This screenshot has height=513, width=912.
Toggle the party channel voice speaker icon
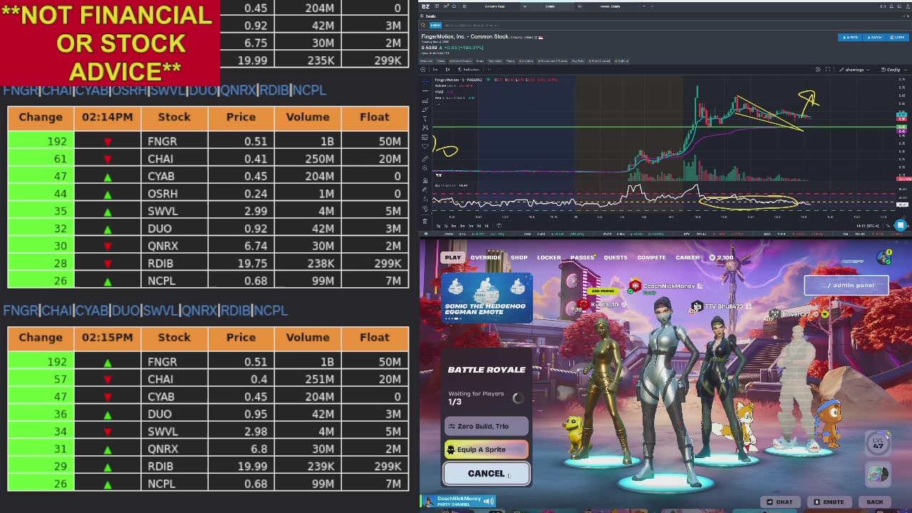click(x=489, y=502)
